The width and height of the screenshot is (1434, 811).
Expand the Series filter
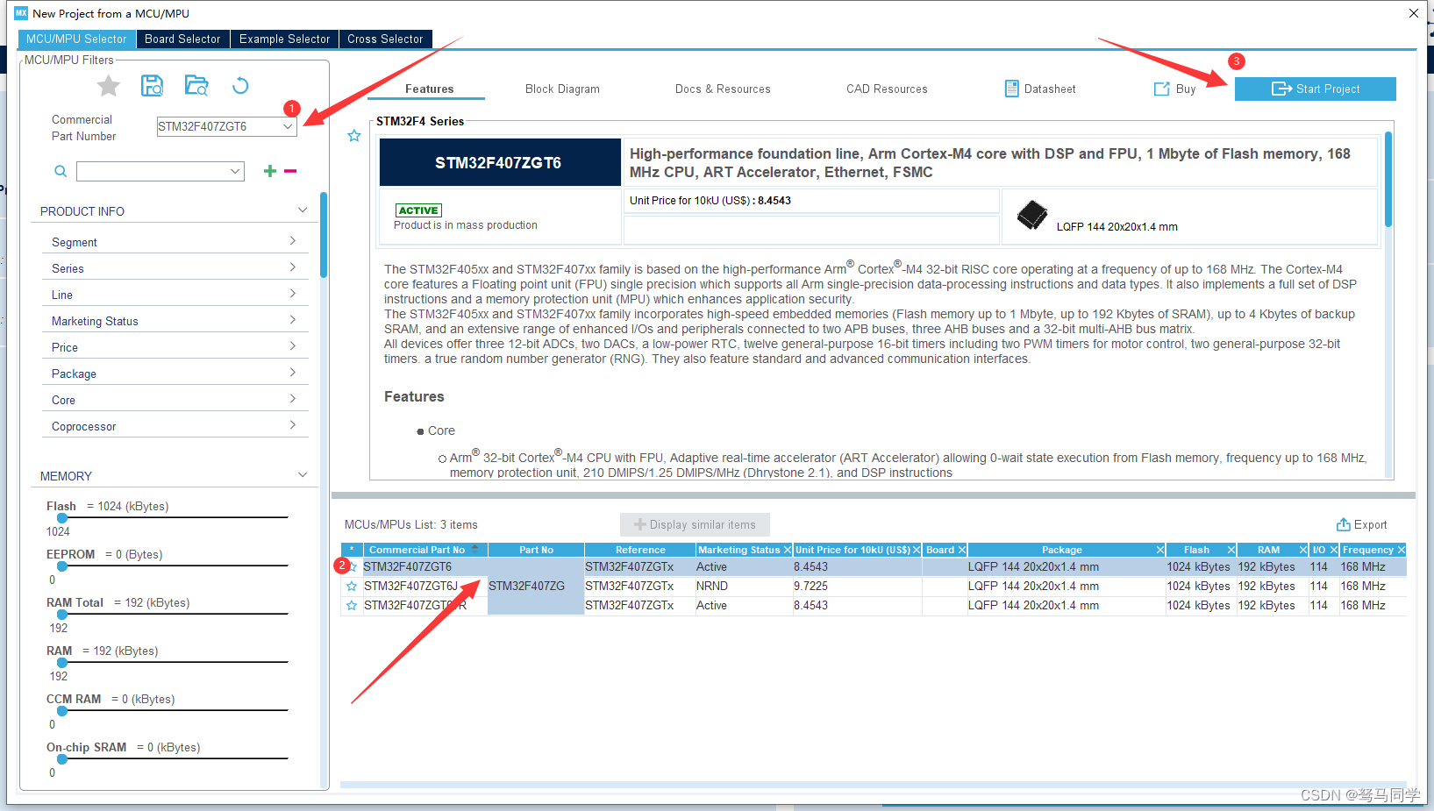coord(293,267)
